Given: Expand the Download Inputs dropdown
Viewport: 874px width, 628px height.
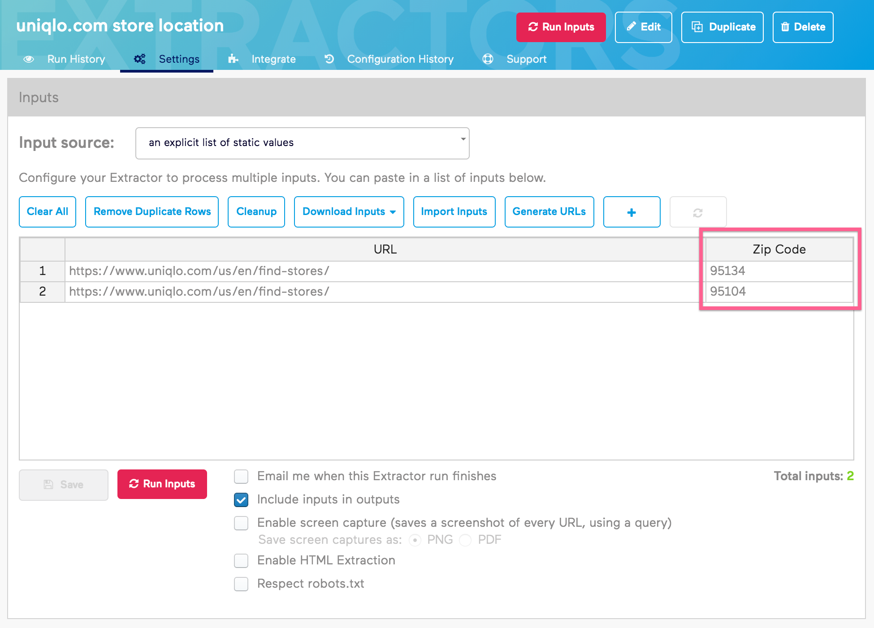Looking at the screenshot, I should point(349,212).
